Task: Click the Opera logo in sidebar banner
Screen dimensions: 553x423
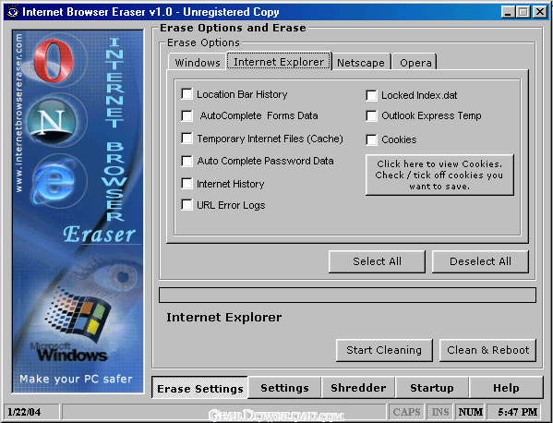Action: (53, 61)
